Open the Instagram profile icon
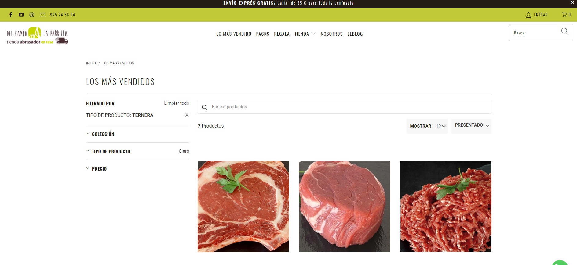The width and height of the screenshot is (577, 265). point(32,15)
